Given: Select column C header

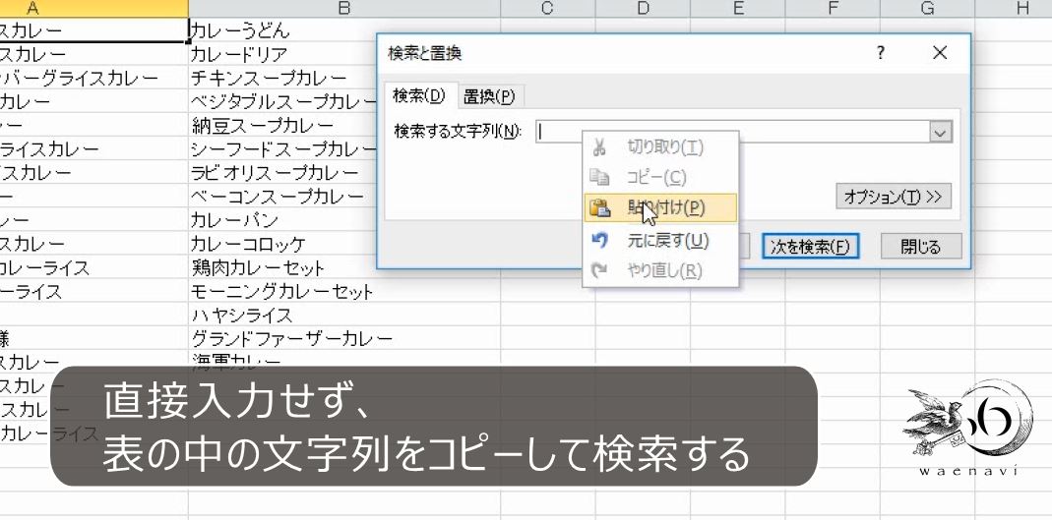Looking at the screenshot, I should 547,9.
